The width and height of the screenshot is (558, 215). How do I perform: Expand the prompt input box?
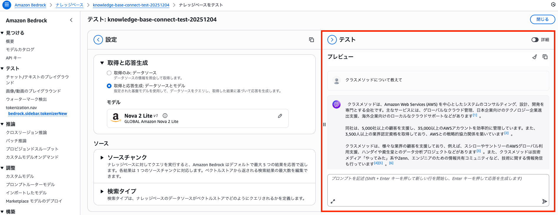(333, 201)
